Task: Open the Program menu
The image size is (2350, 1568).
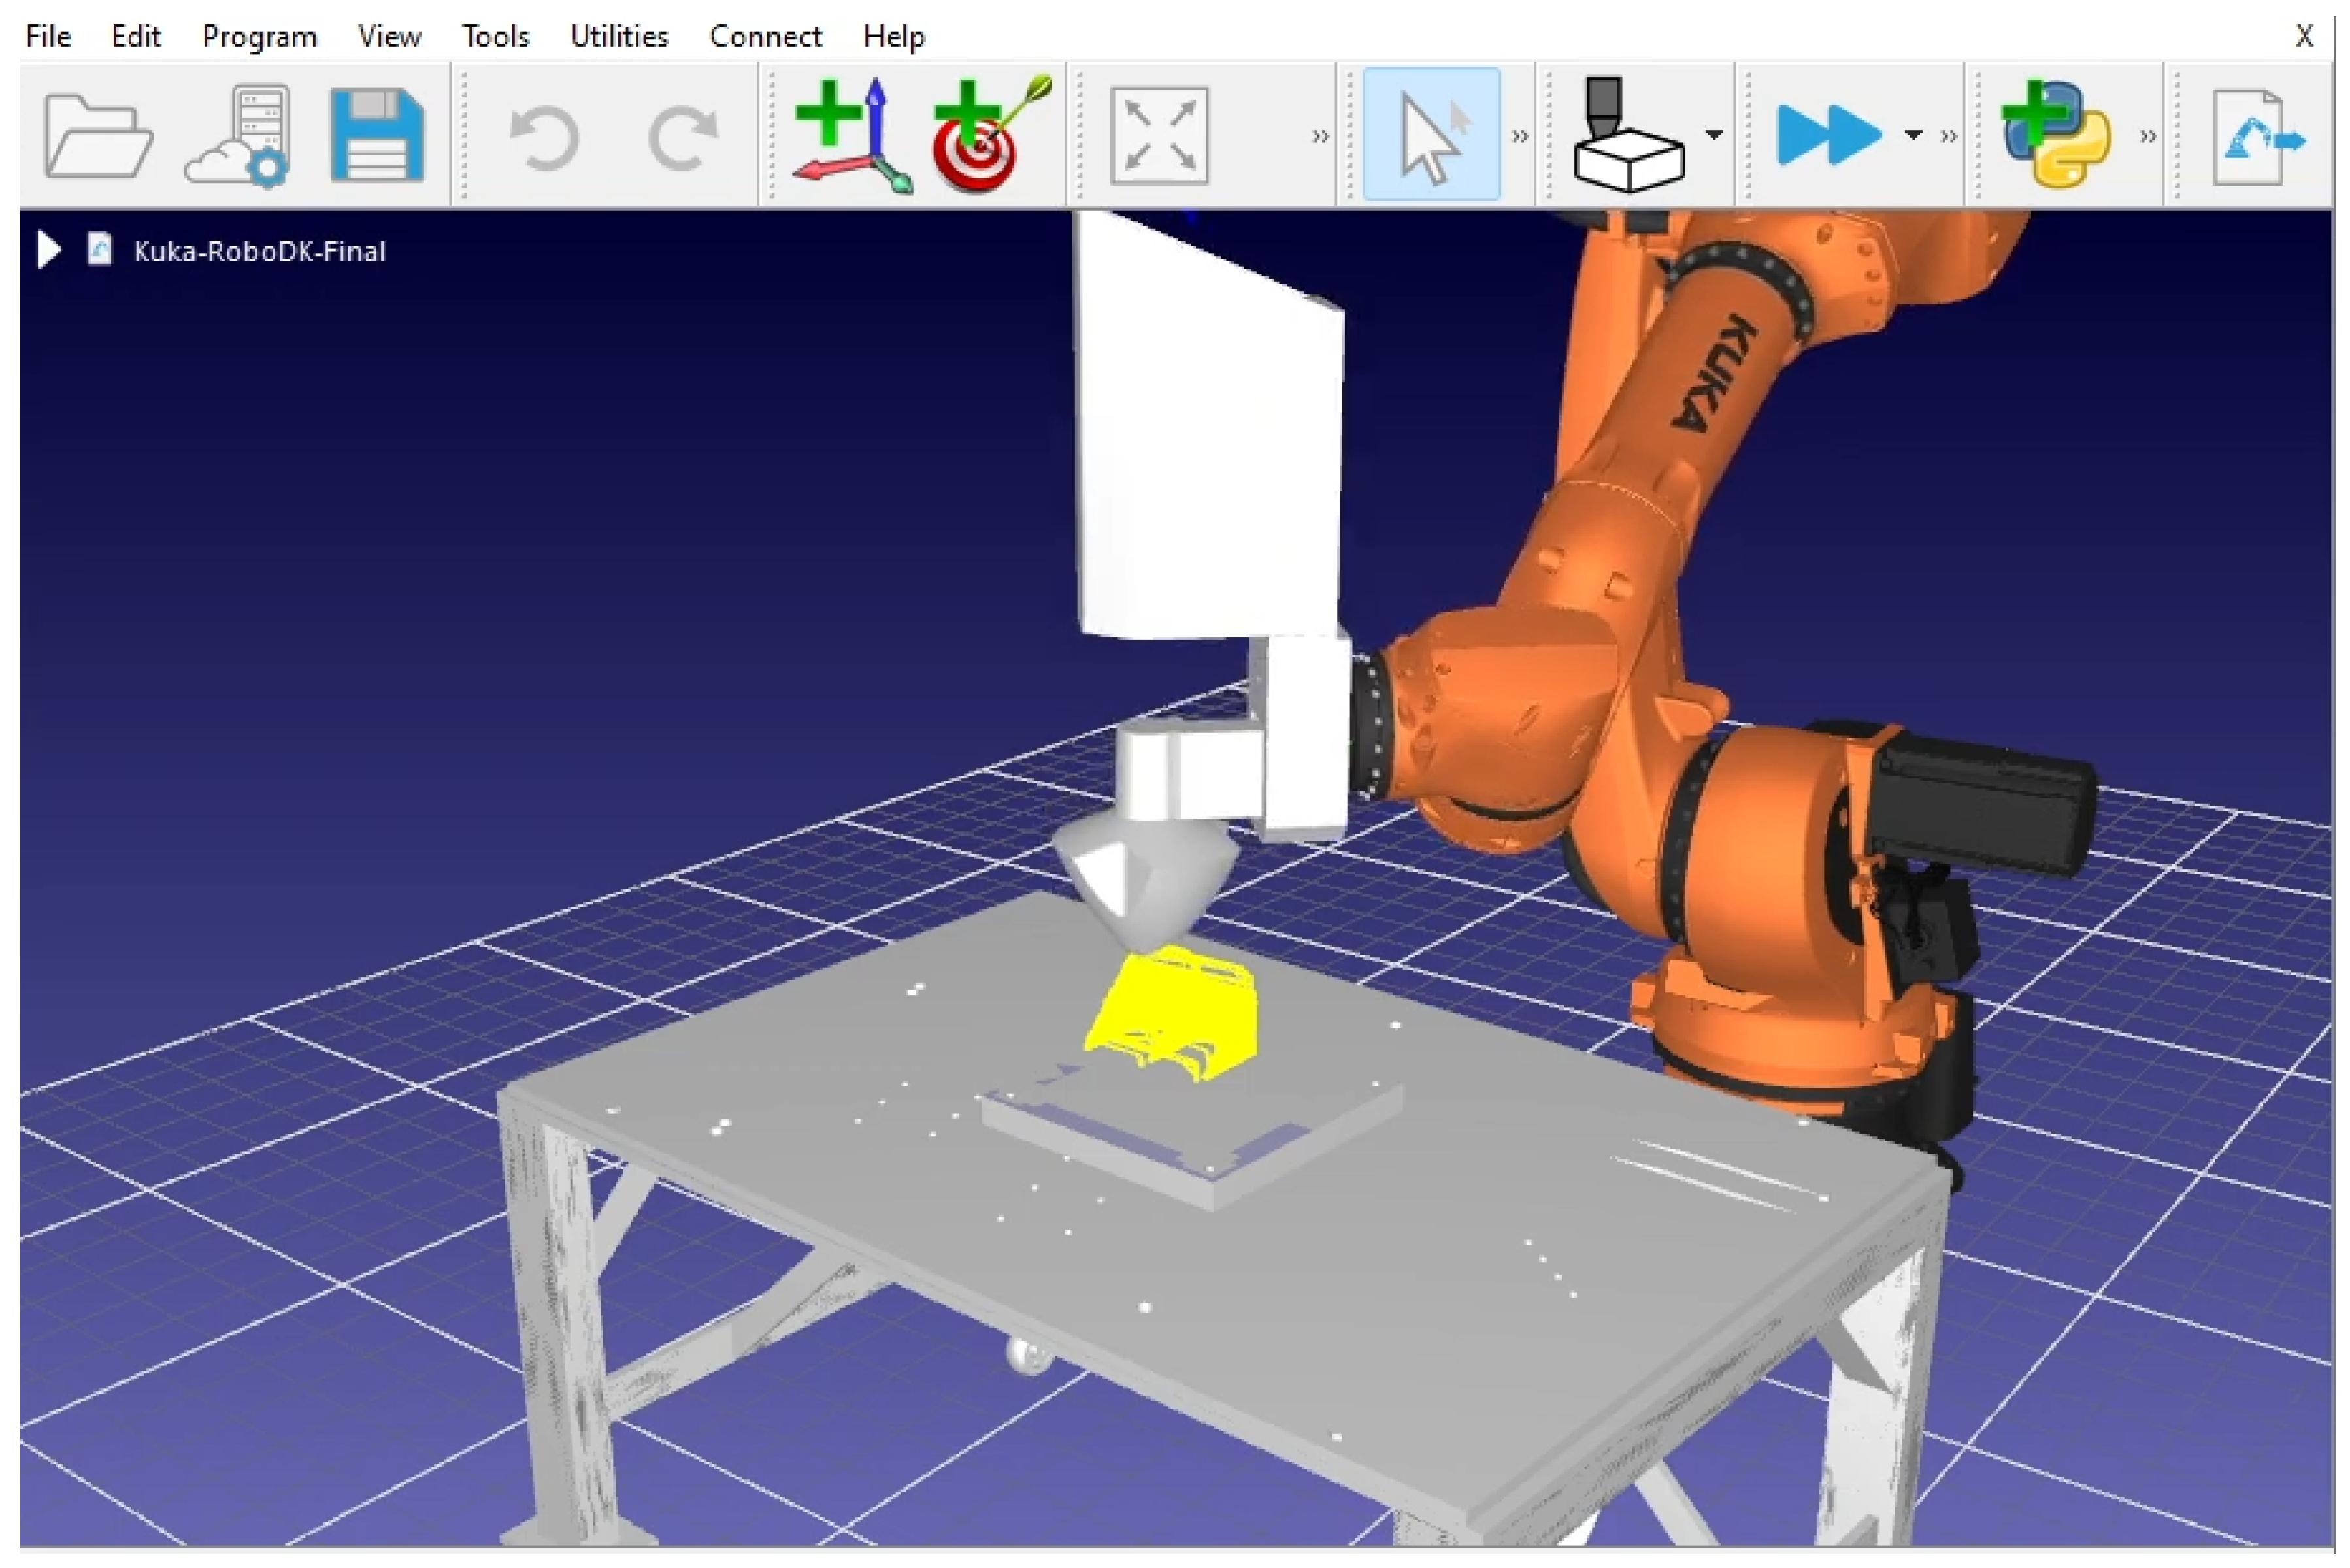Action: pyautogui.click(x=259, y=37)
